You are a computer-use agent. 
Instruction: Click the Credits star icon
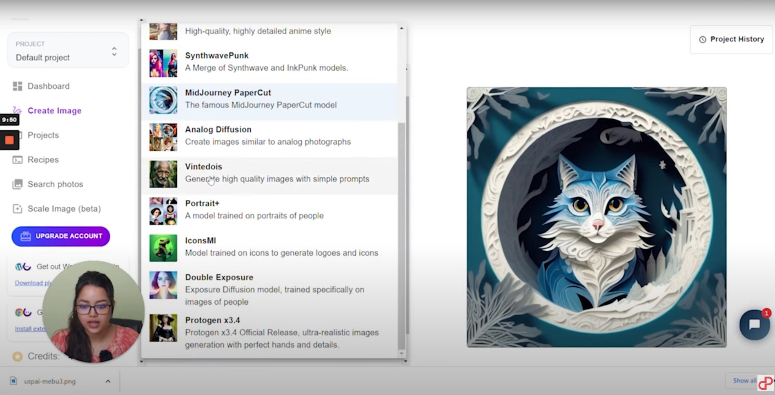point(18,357)
